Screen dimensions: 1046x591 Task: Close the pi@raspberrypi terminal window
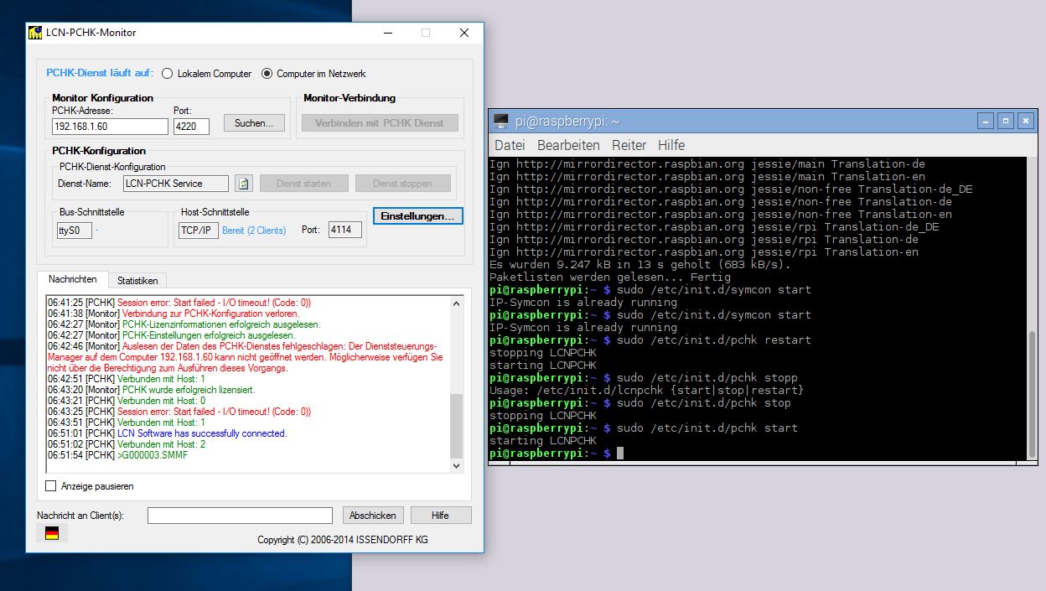[1026, 121]
